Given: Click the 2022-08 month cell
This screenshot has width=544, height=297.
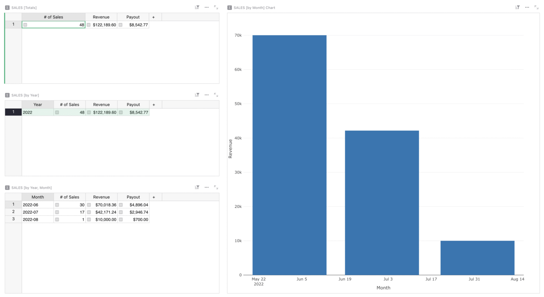Looking at the screenshot, I should pos(38,219).
